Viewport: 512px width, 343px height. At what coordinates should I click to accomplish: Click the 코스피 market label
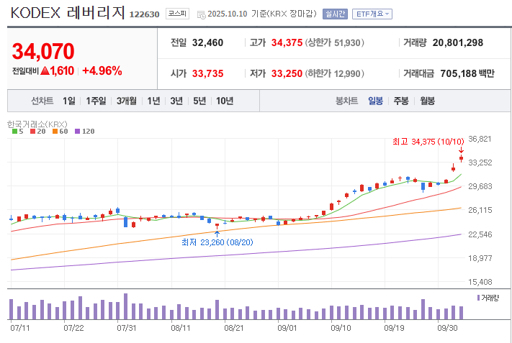pyautogui.click(x=177, y=14)
